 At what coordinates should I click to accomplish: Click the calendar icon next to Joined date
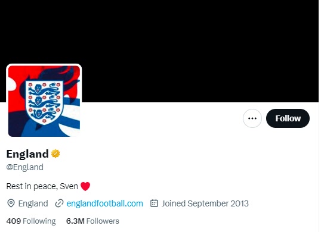tap(154, 203)
